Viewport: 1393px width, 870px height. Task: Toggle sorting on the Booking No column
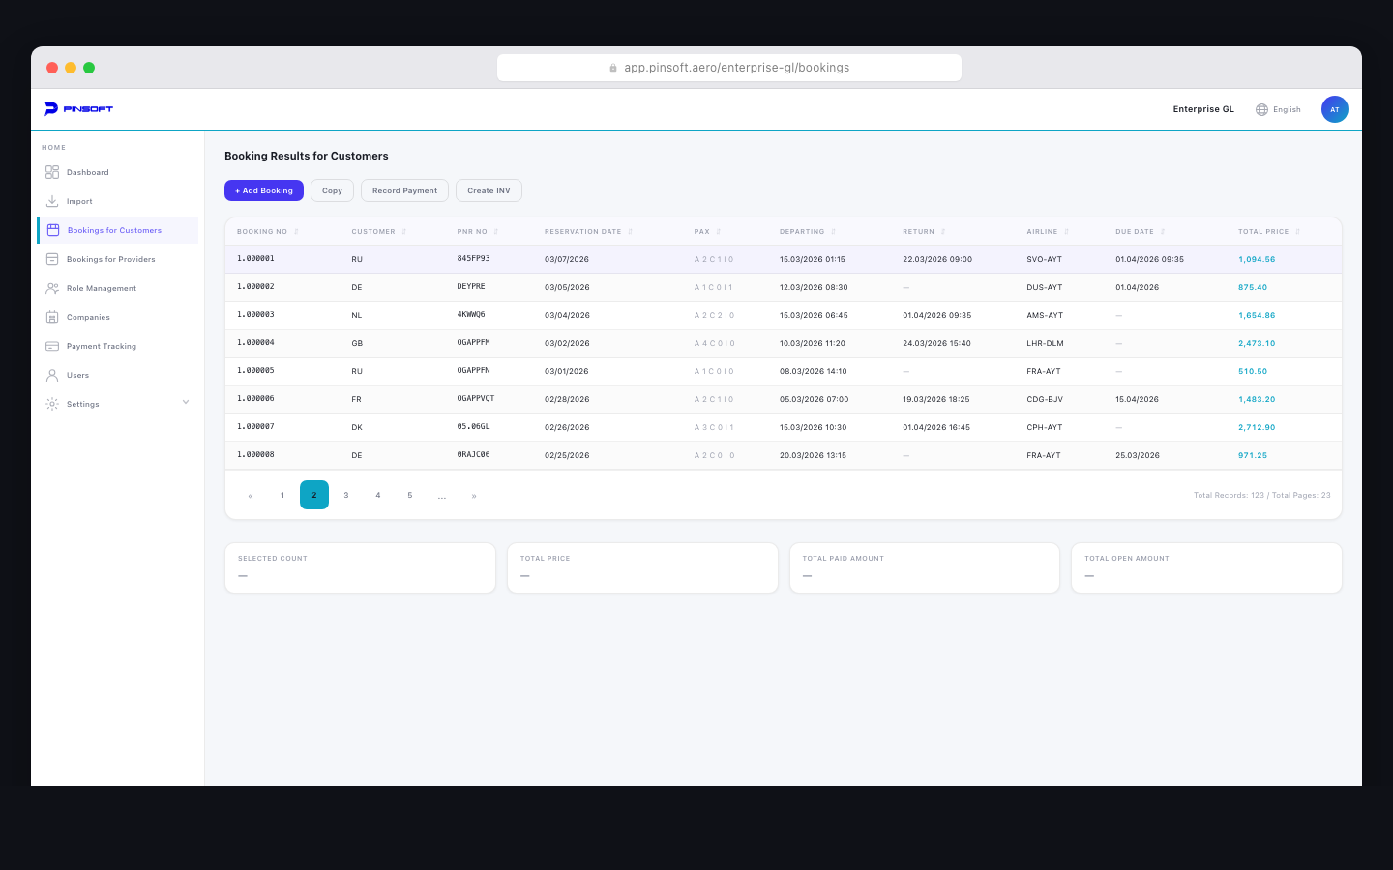coord(298,231)
